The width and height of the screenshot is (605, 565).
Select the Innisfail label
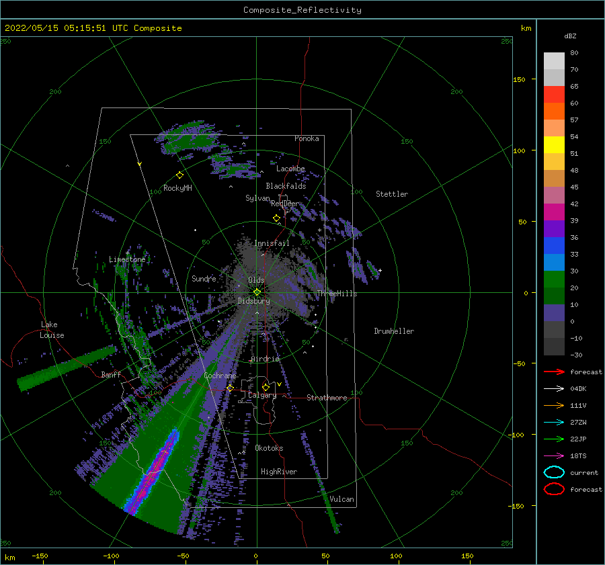pos(272,243)
